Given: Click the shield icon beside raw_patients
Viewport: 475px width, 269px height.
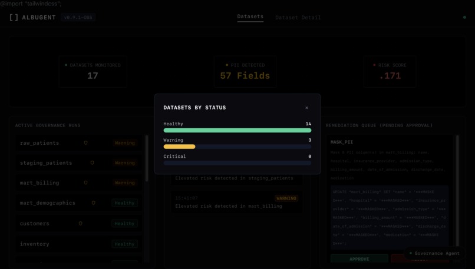Looking at the screenshot, I should 85,143.
